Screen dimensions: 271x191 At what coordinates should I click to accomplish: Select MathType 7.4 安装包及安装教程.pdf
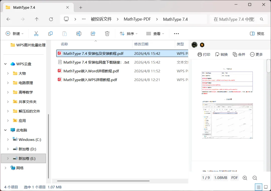point(122,53)
